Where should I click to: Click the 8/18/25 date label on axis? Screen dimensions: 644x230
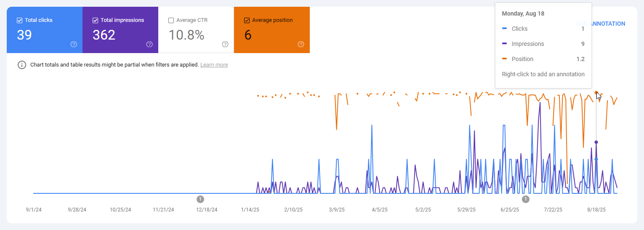click(x=596, y=210)
